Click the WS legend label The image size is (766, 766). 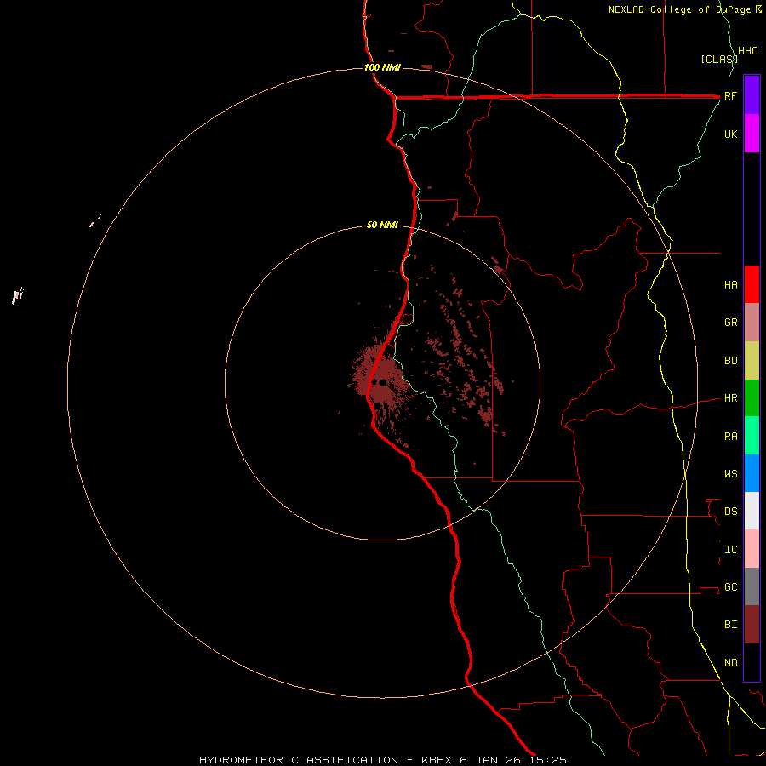(730, 474)
